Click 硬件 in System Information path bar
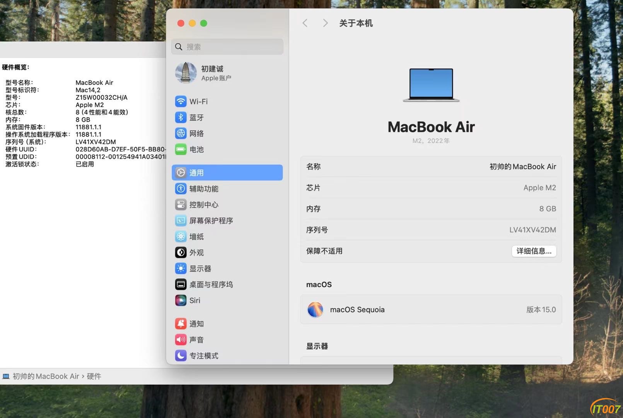Image resolution: width=623 pixels, height=418 pixels. [x=94, y=376]
